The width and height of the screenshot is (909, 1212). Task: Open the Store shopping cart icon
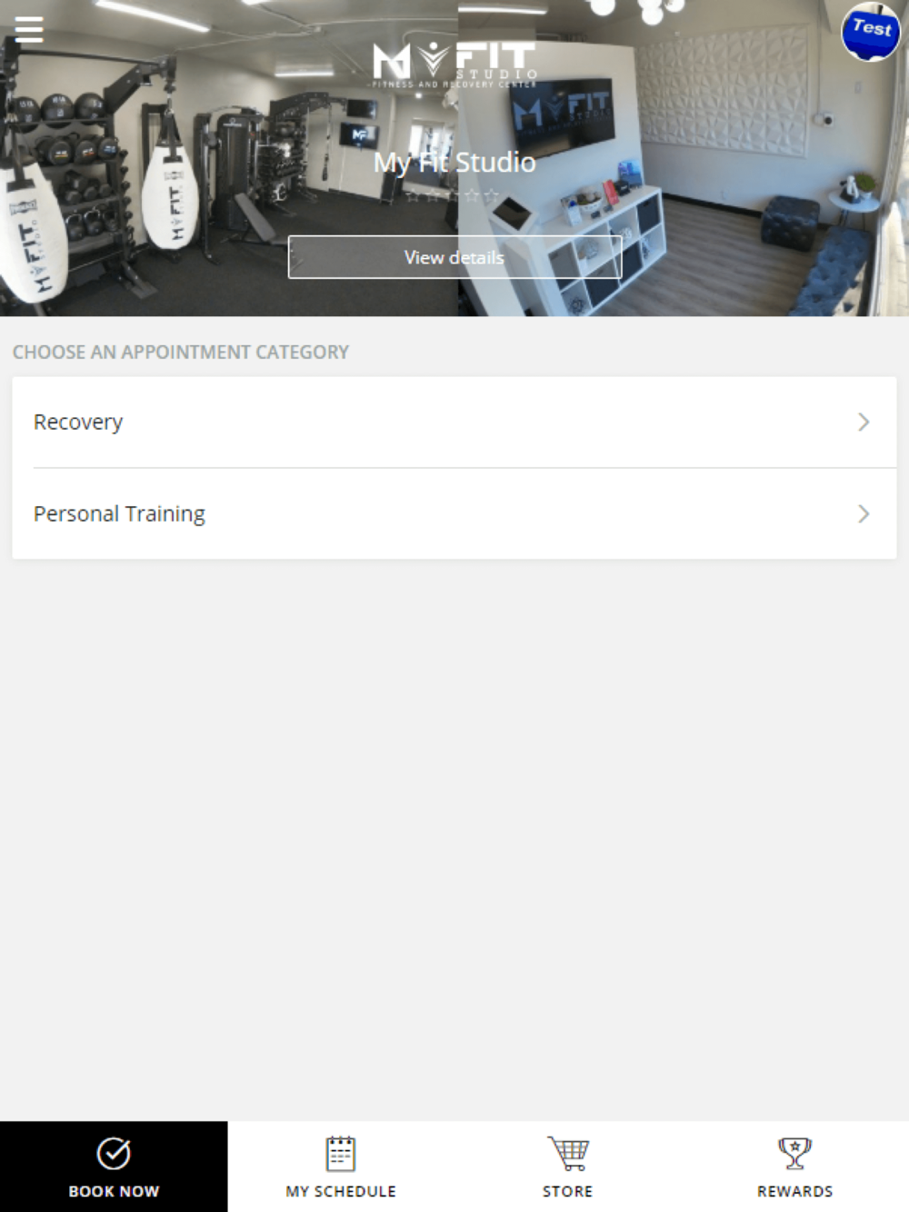[568, 1154]
